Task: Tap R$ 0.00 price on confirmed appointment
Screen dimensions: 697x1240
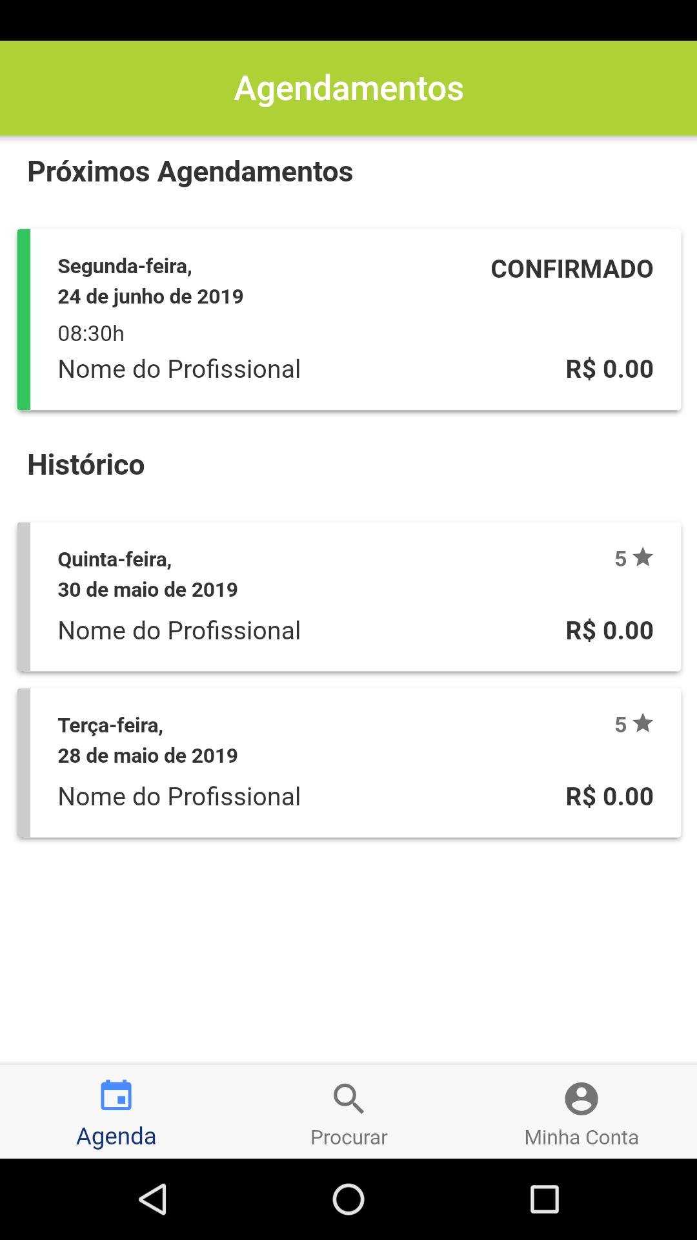Action: pos(609,369)
